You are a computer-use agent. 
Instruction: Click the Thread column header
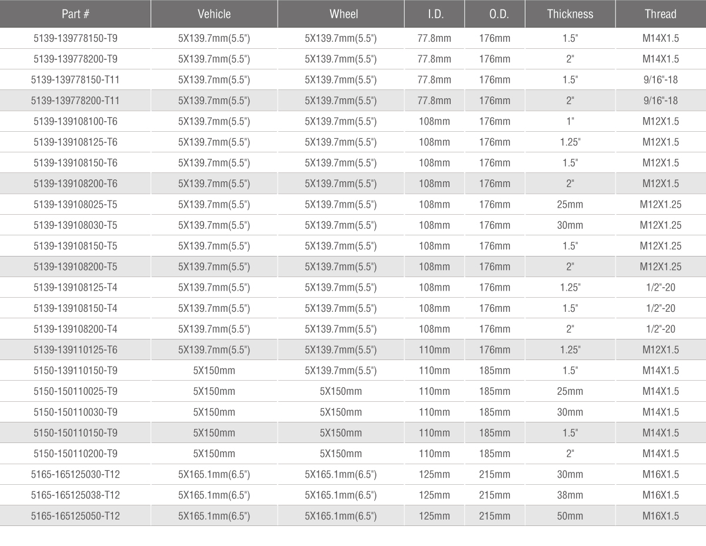(661, 14)
